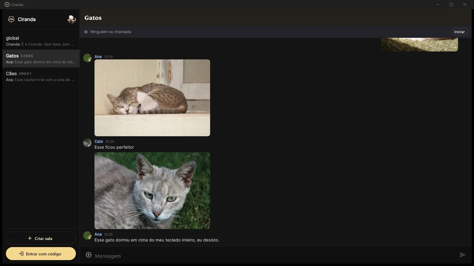Viewport: 474px width, 266px height.
Task: Click Caio's avatar next to 'Esse ficou perfeito!'
Action: [87, 143]
